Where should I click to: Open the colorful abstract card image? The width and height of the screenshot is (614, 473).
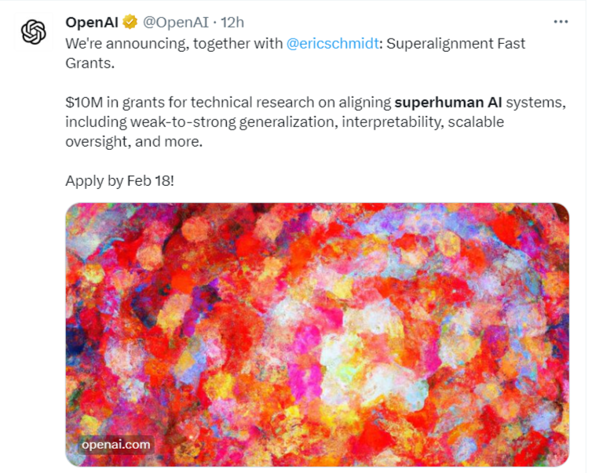pyautogui.click(x=316, y=314)
